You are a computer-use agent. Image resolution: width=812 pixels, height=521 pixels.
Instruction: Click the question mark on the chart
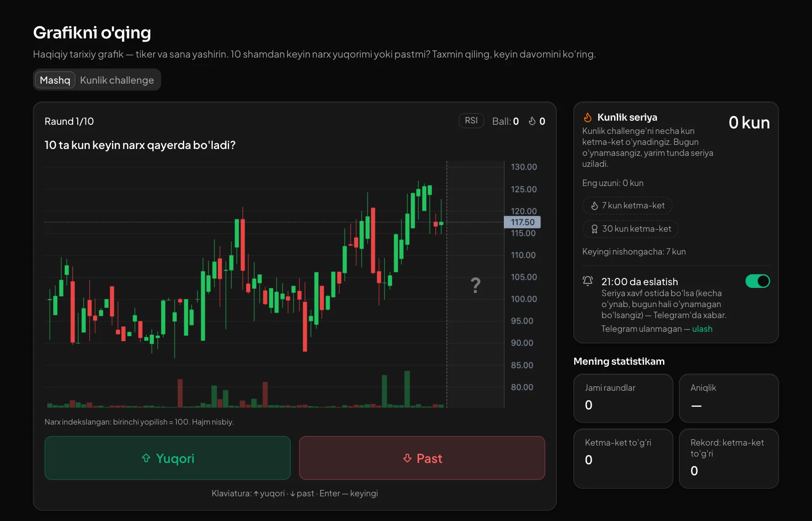coord(475,286)
